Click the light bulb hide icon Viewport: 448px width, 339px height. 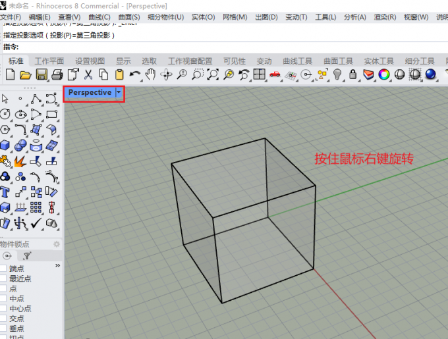pyautogui.click(x=337, y=75)
